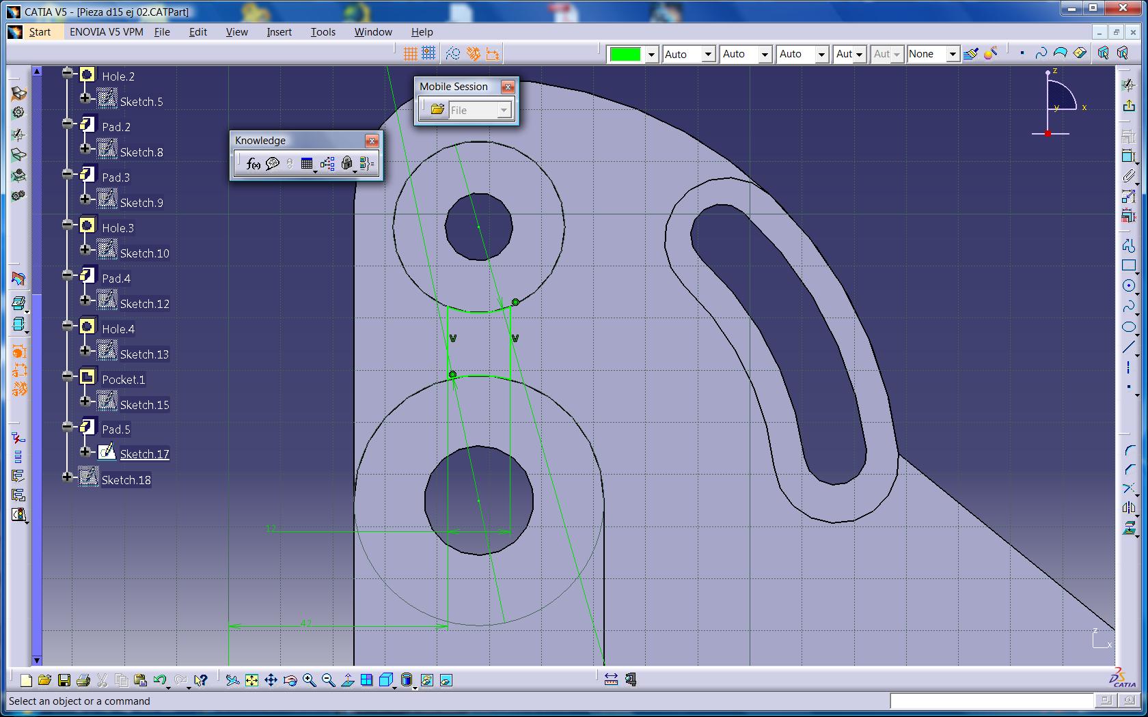The height and width of the screenshot is (717, 1148).
Task: Select the Rectangle profile tool
Action: 1128,266
